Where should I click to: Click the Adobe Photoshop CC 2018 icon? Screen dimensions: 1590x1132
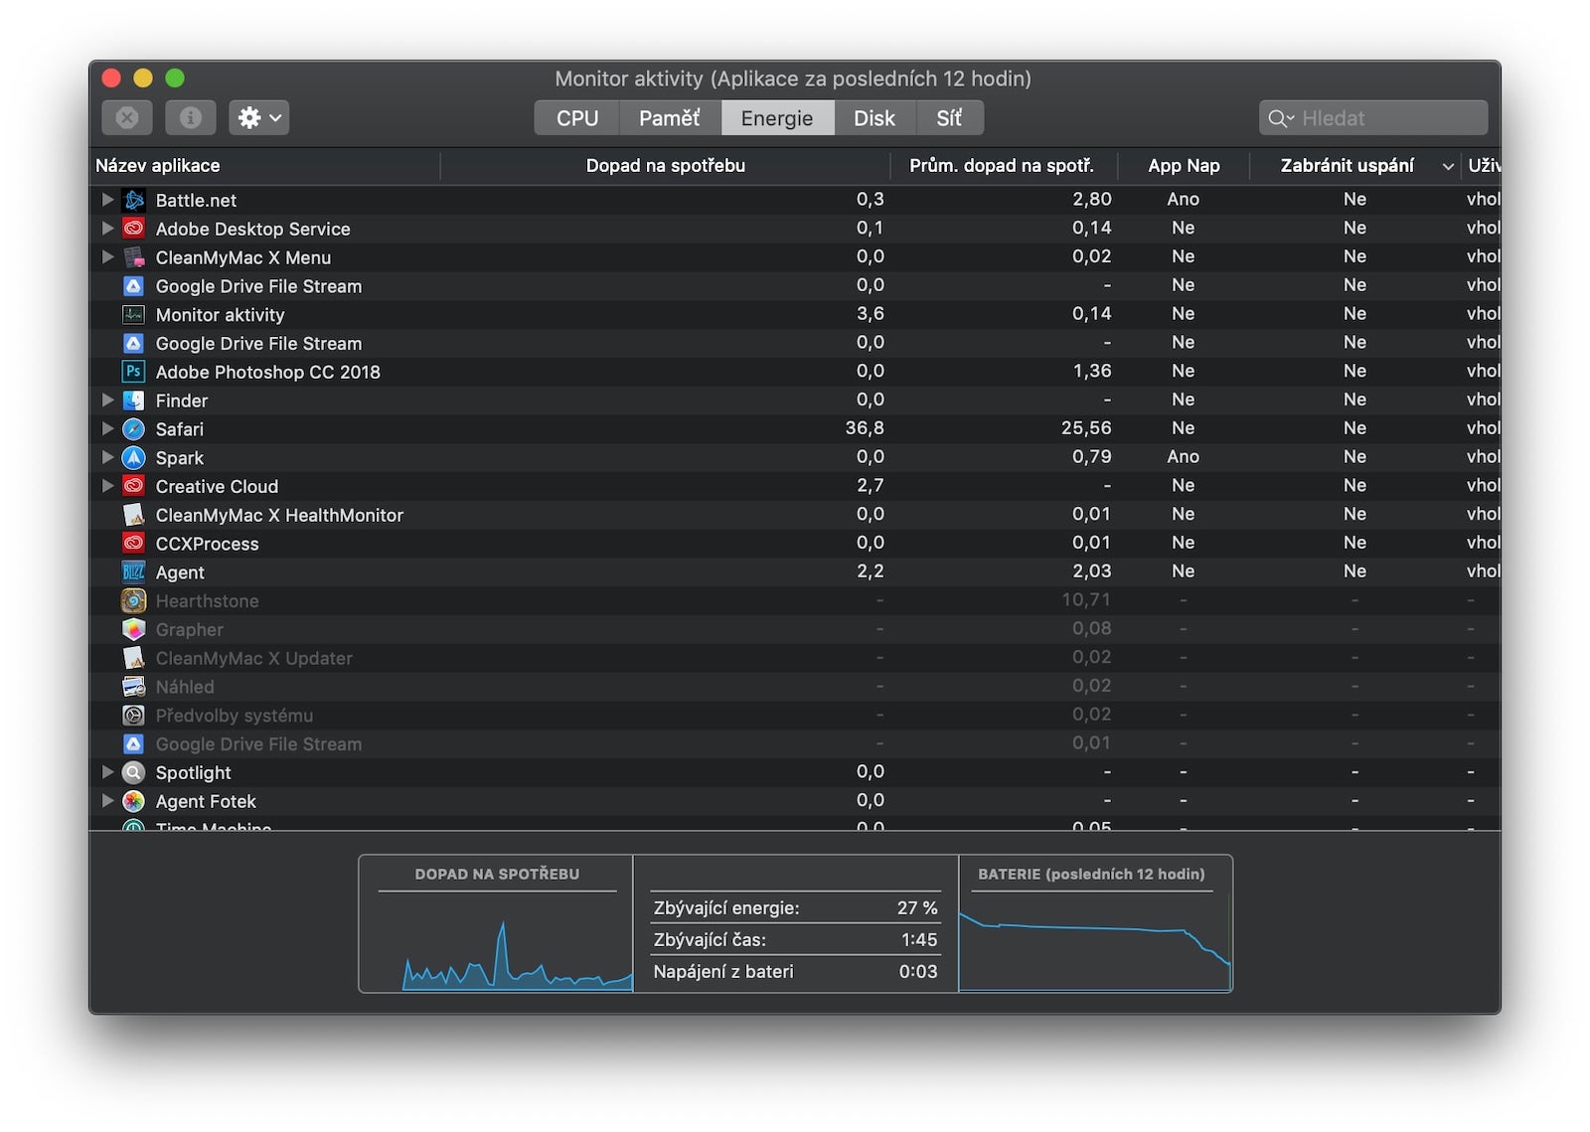(133, 372)
